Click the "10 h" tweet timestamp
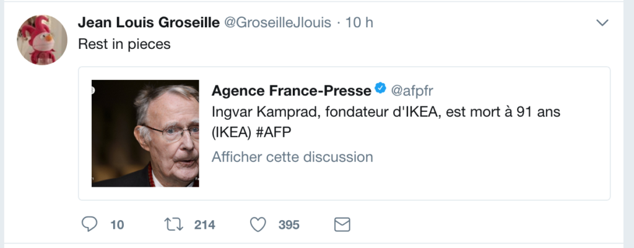634x248 pixels. point(359,23)
